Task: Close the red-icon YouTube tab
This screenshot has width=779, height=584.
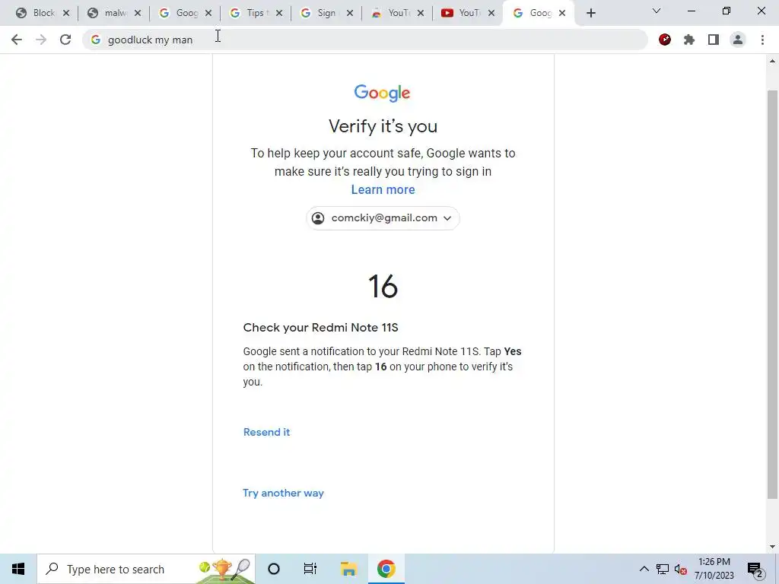Action: click(x=491, y=14)
